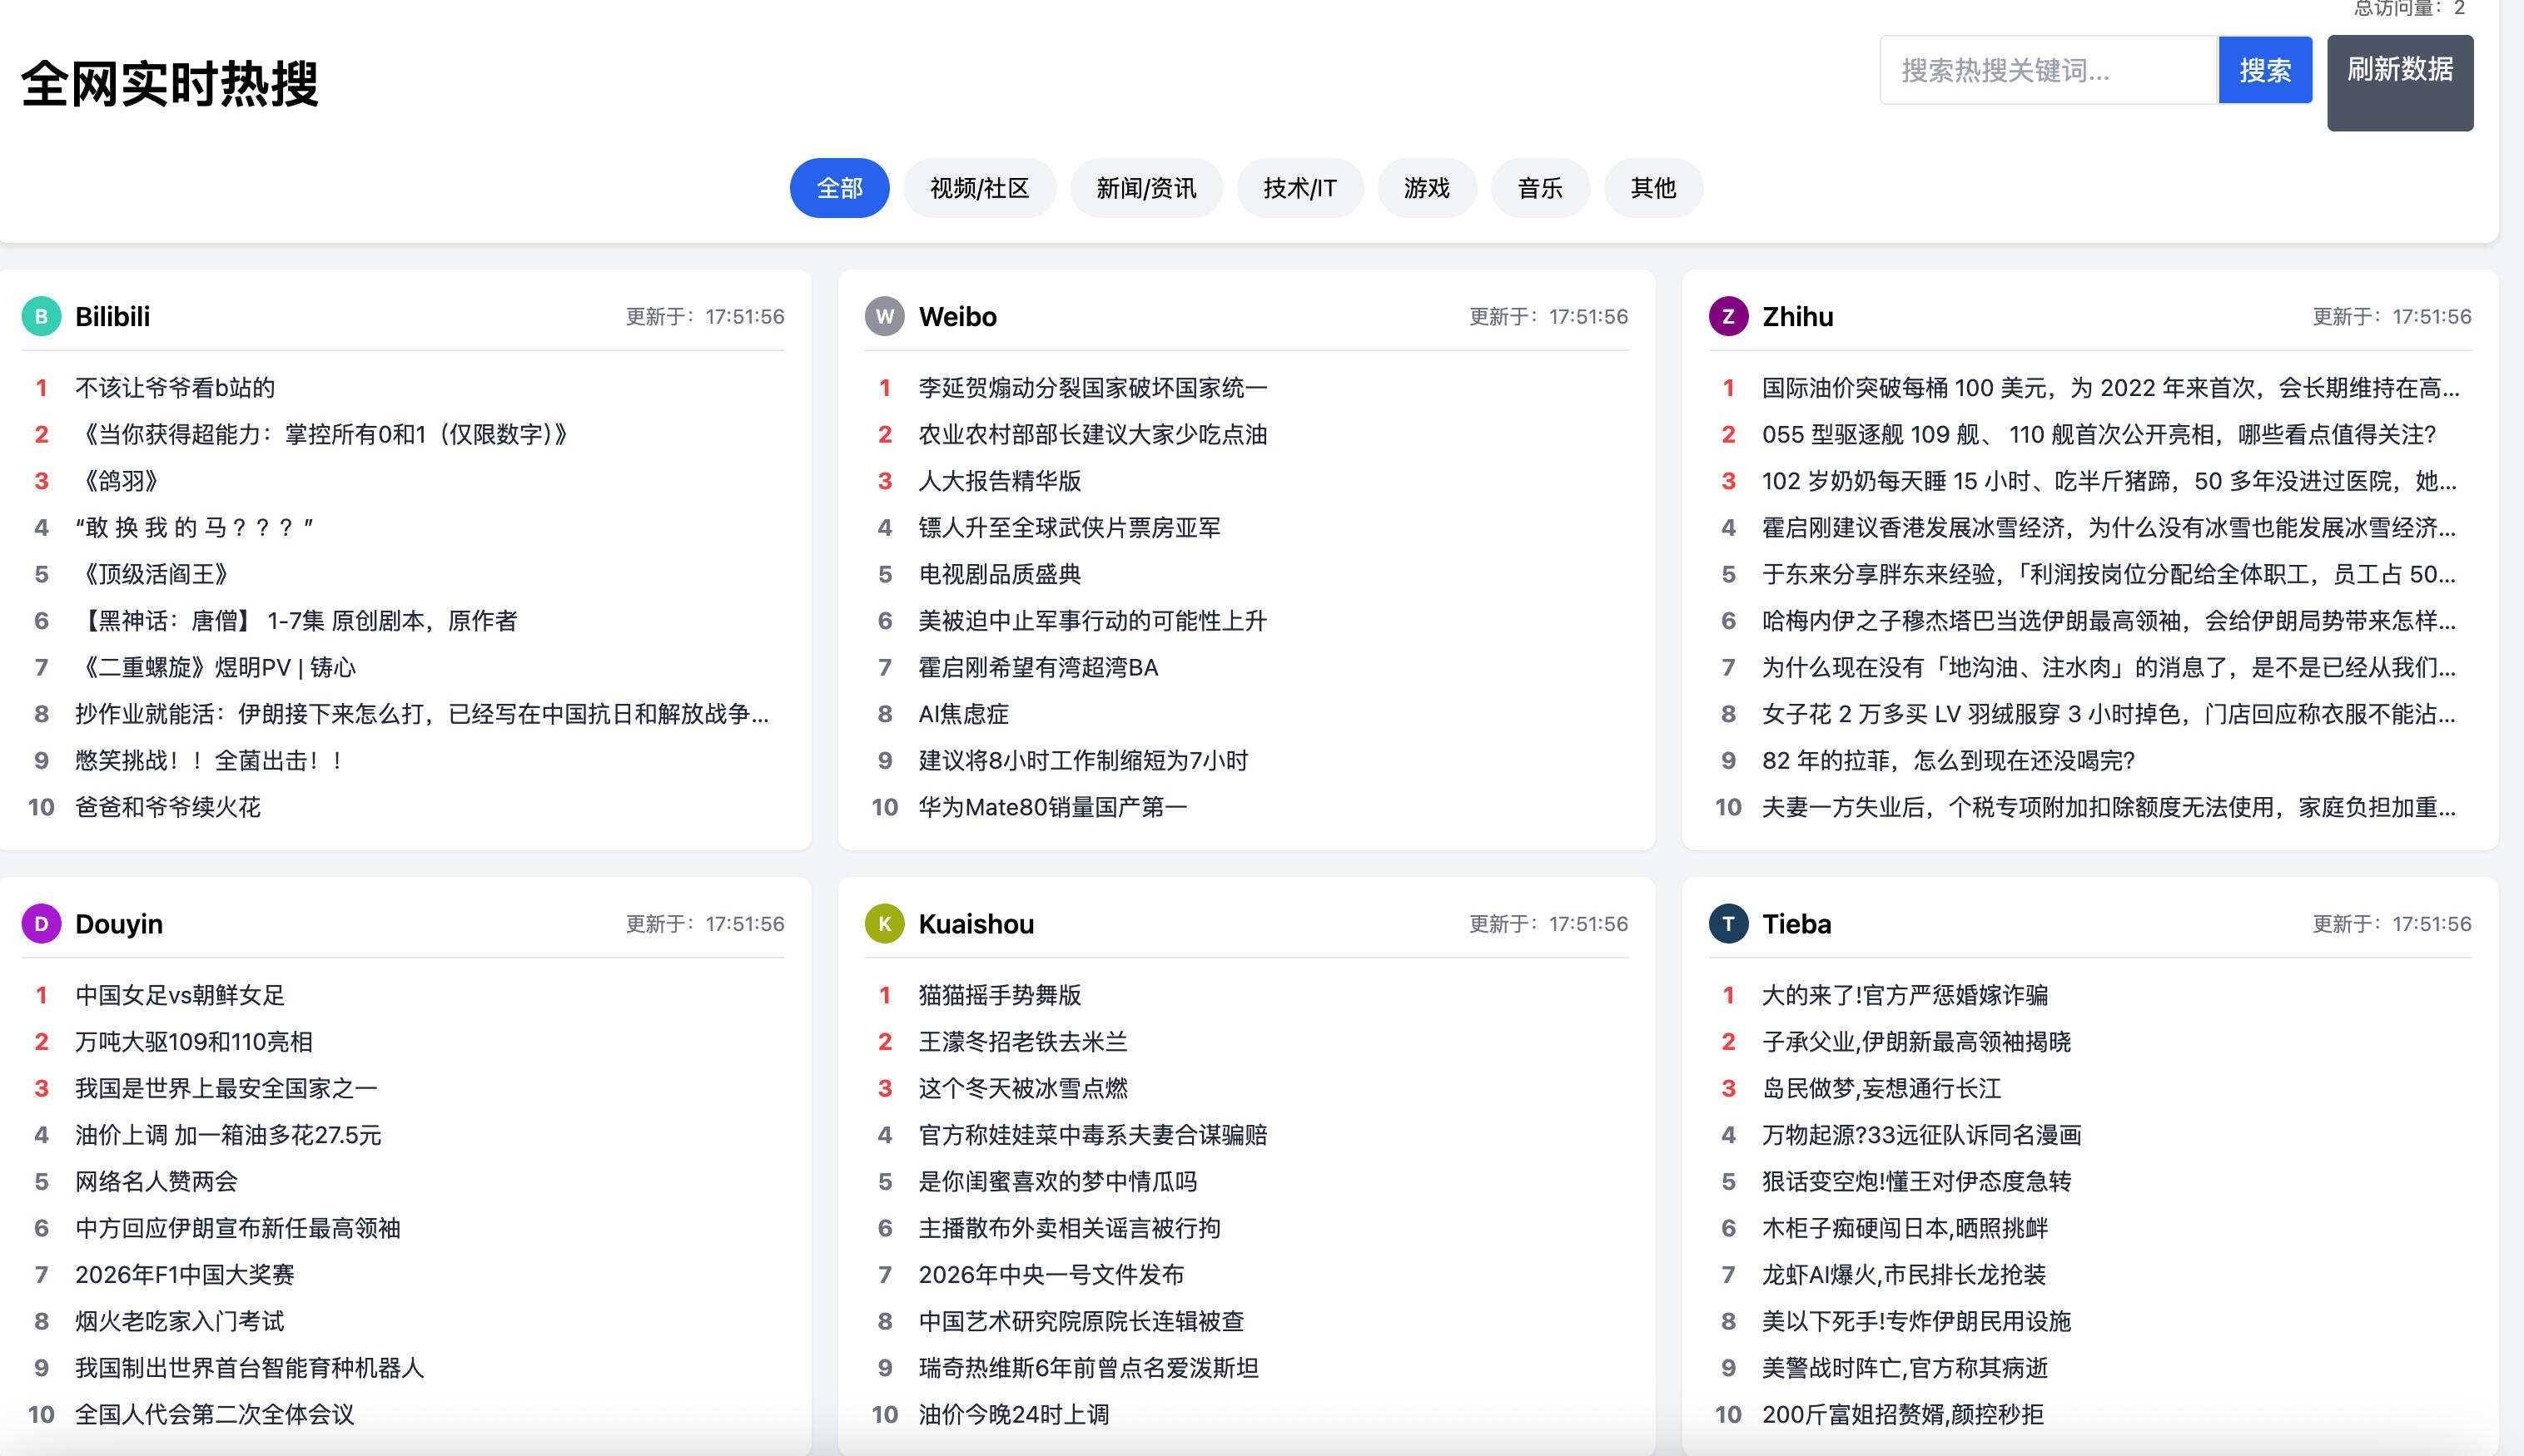Click the Bilibili platform icon
Viewport: 2524px width, 1456px height.
click(x=41, y=316)
